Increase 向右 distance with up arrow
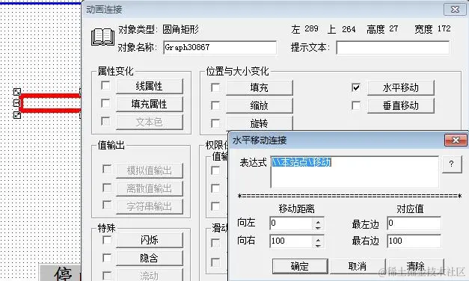 tap(318, 238)
